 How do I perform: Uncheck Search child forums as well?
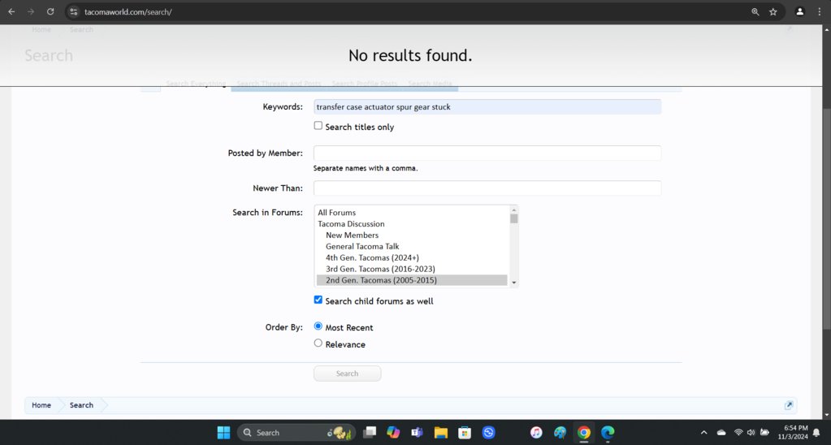click(318, 300)
